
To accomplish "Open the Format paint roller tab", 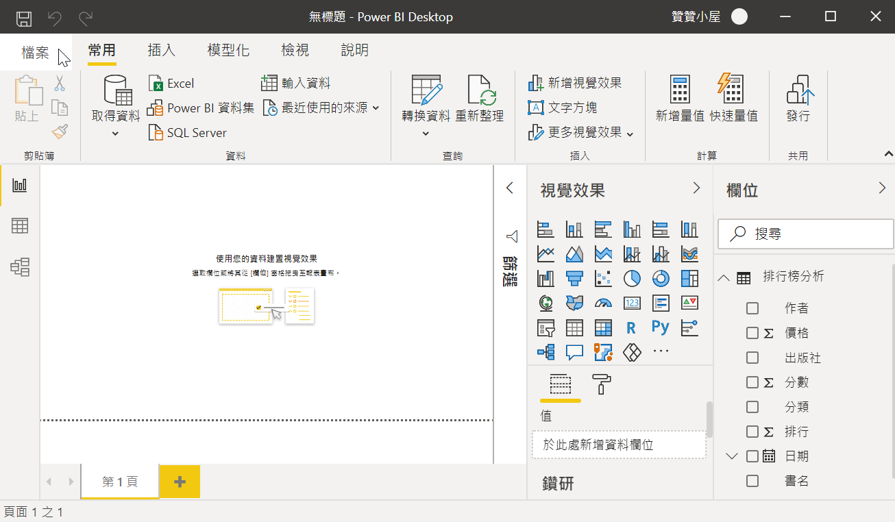I will 601,385.
